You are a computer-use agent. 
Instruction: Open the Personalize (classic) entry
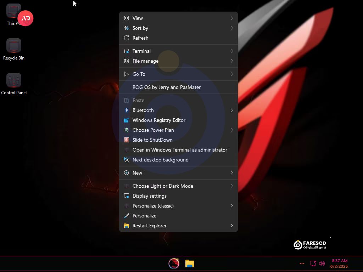179,206
